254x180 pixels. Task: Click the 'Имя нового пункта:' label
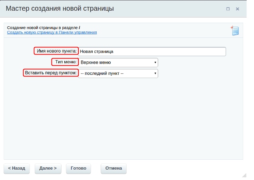[x=56, y=51]
